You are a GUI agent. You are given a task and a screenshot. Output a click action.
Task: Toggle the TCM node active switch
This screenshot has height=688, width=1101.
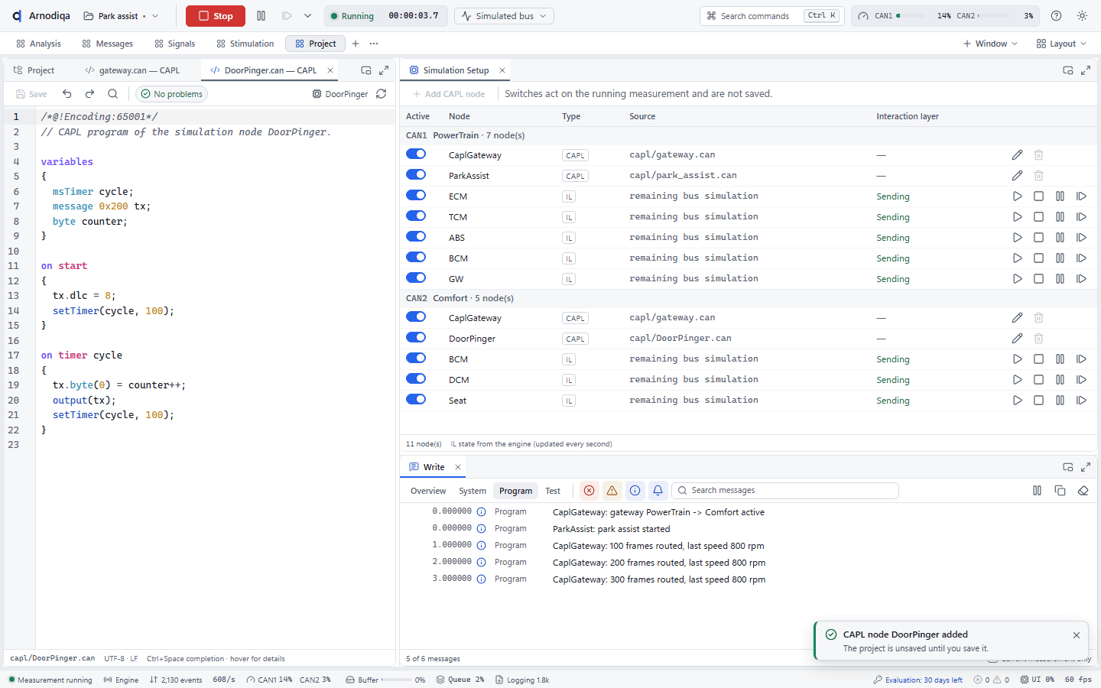pos(416,216)
